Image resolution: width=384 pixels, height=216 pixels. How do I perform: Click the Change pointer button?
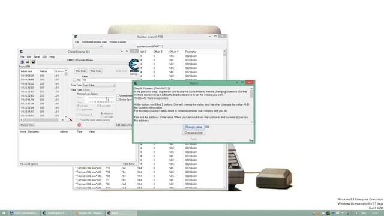[193, 133]
